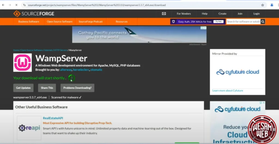Click the search magnifier button

[263, 22]
